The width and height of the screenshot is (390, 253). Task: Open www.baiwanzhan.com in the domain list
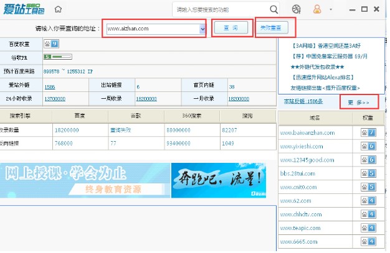click(x=307, y=133)
